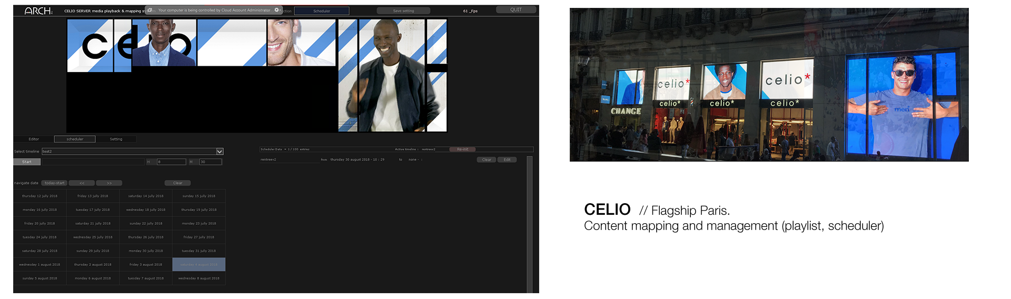Select friday 20 jully 2018
The image size is (1011, 299).
(39, 223)
